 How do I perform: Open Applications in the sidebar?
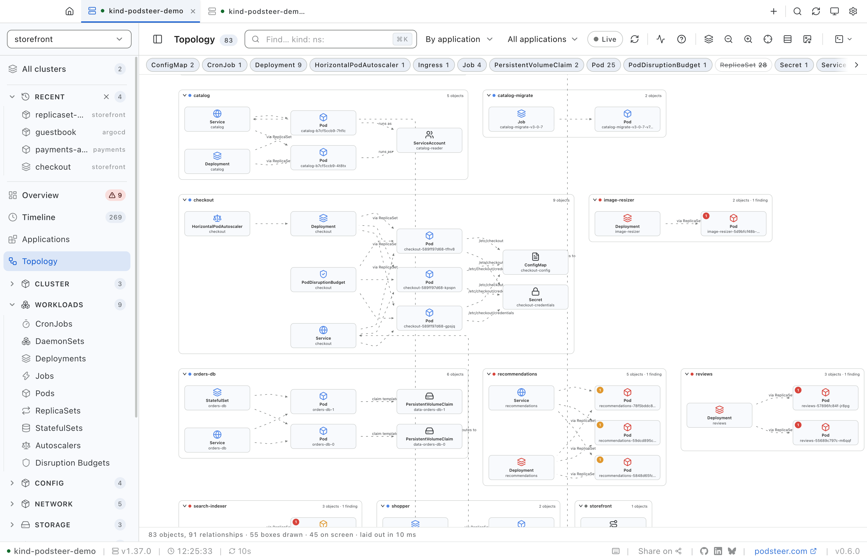coord(67,239)
